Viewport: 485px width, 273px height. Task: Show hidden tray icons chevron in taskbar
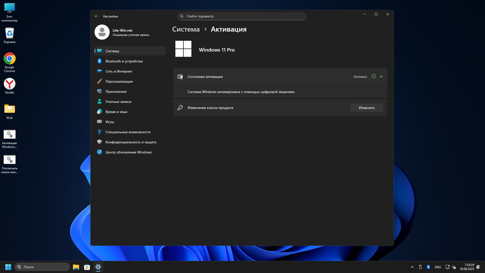click(x=412, y=267)
